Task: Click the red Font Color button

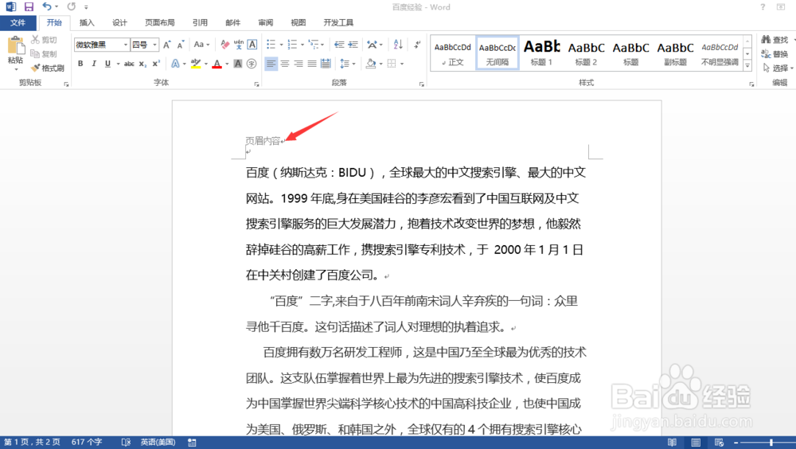Action: click(x=217, y=64)
